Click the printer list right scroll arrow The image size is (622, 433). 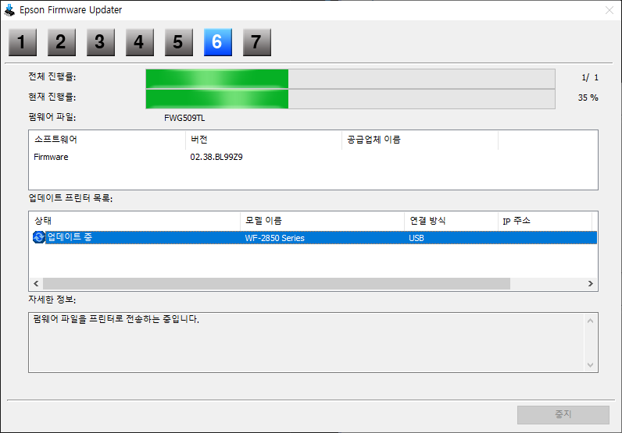590,284
